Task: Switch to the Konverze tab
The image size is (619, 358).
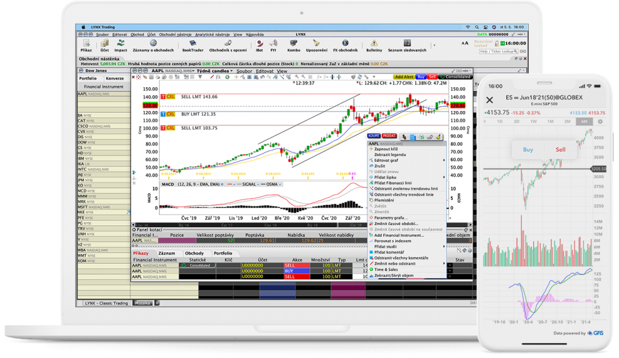Action: pos(115,78)
